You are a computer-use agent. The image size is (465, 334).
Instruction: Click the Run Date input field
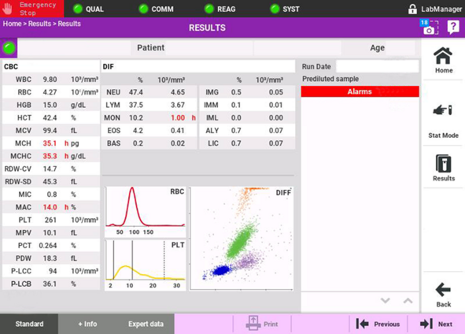(x=378, y=66)
